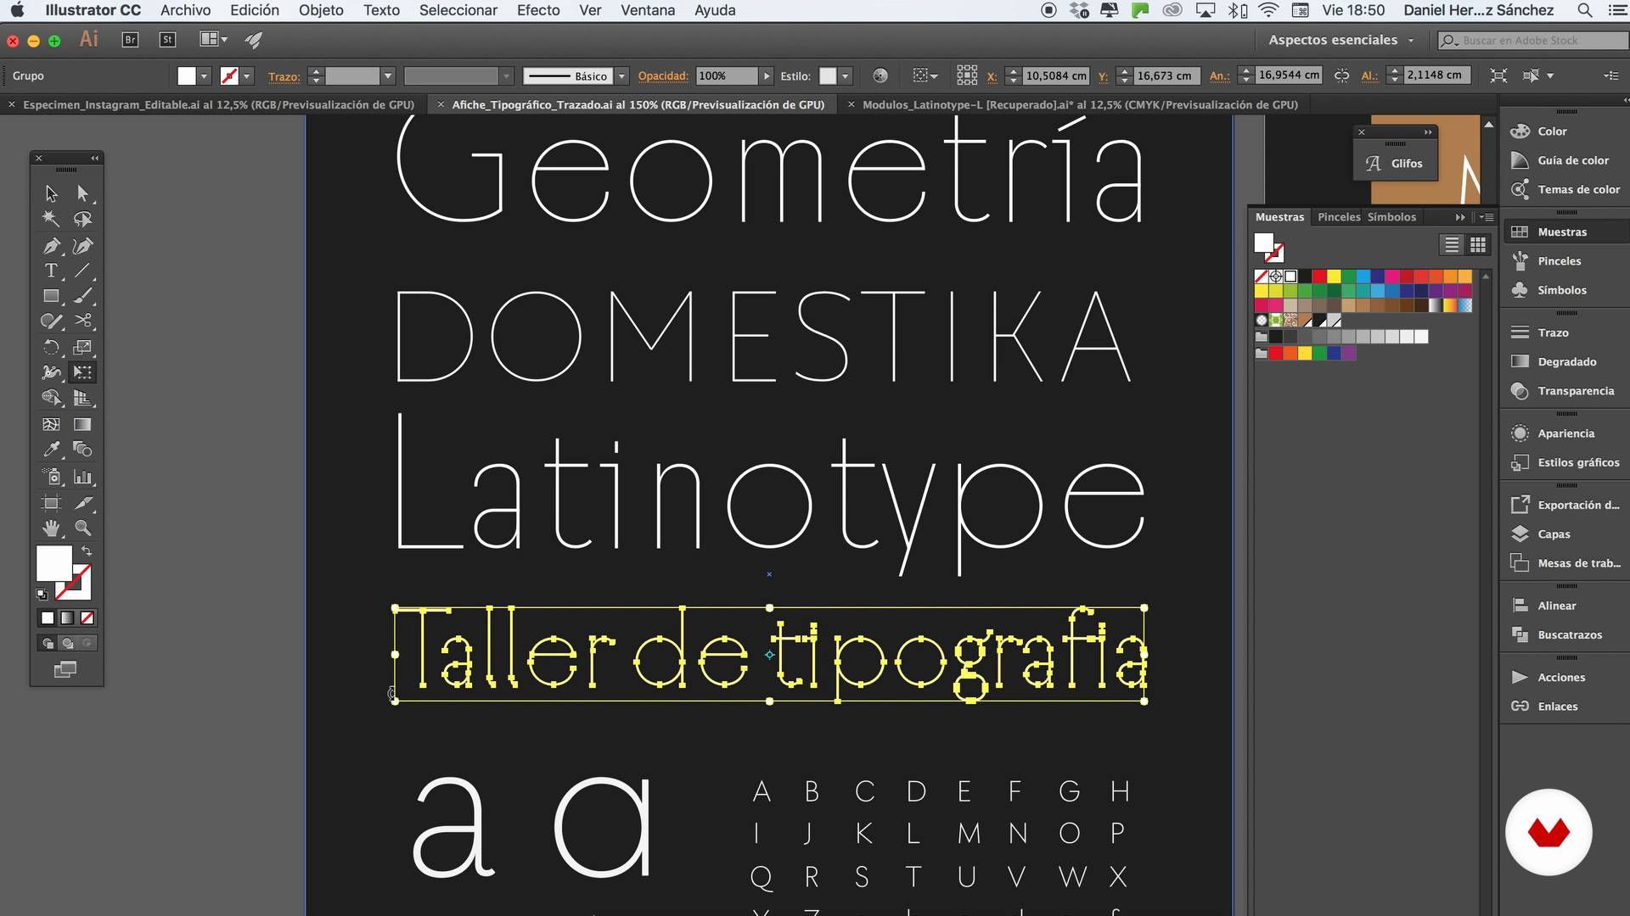The width and height of the screenshot is (1630, 916).
Task: Select the Pen tool
Action: (51, 246)
